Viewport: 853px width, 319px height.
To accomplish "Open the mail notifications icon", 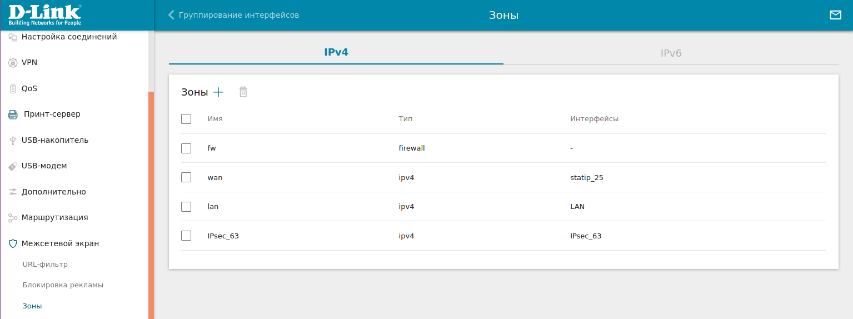I will click(x=835, y=15).
